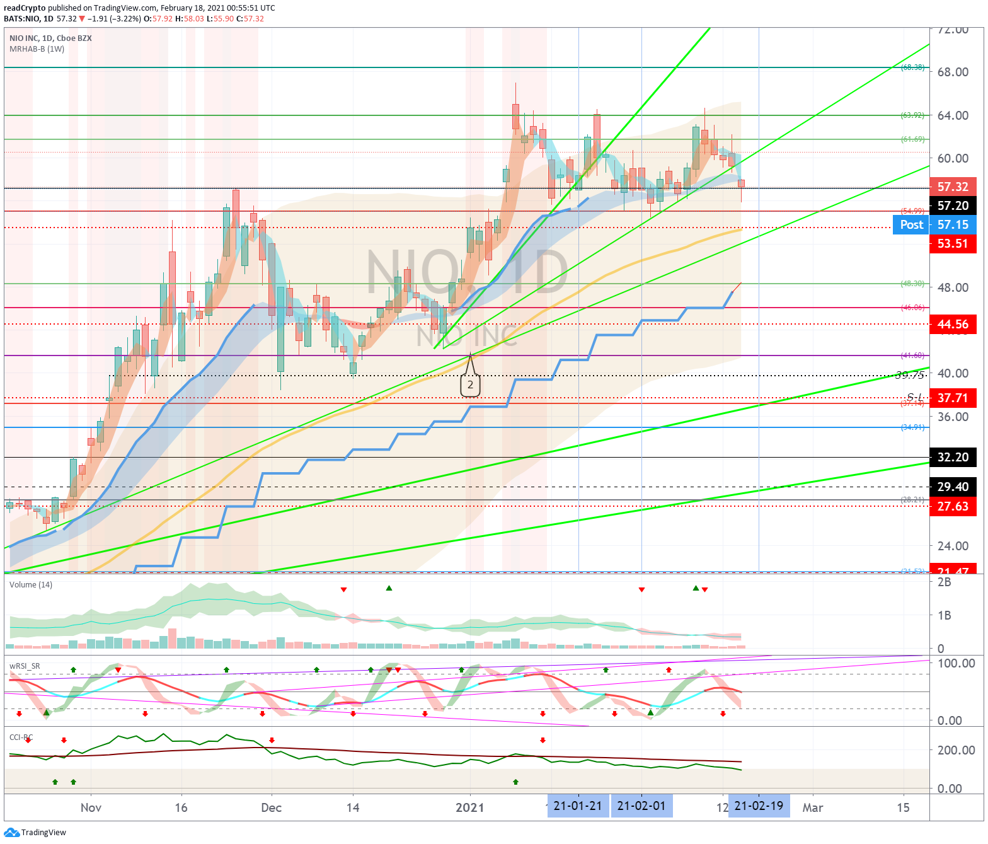Click the red 27.63 price axis label
The width and height of the screenshot is (988, 844).
click(953, 506)
